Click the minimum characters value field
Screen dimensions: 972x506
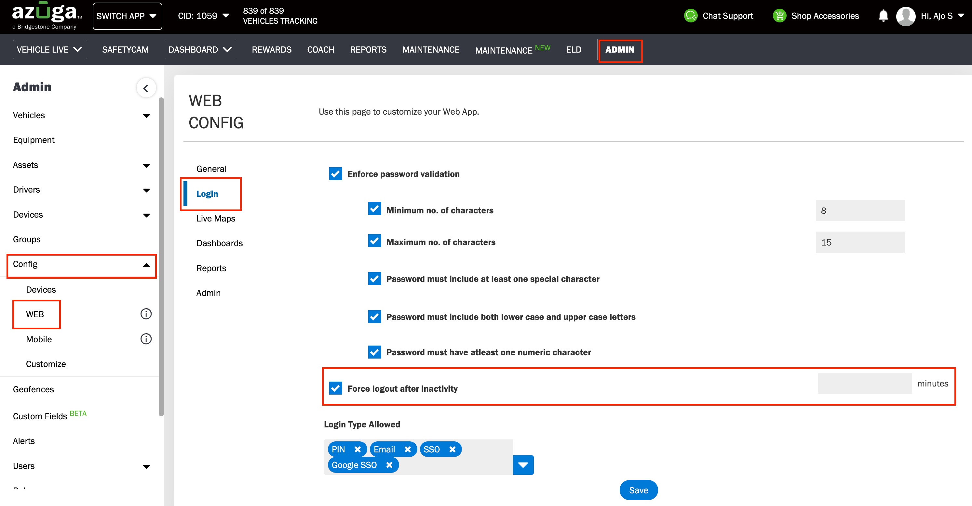click(x=860, y=210)
